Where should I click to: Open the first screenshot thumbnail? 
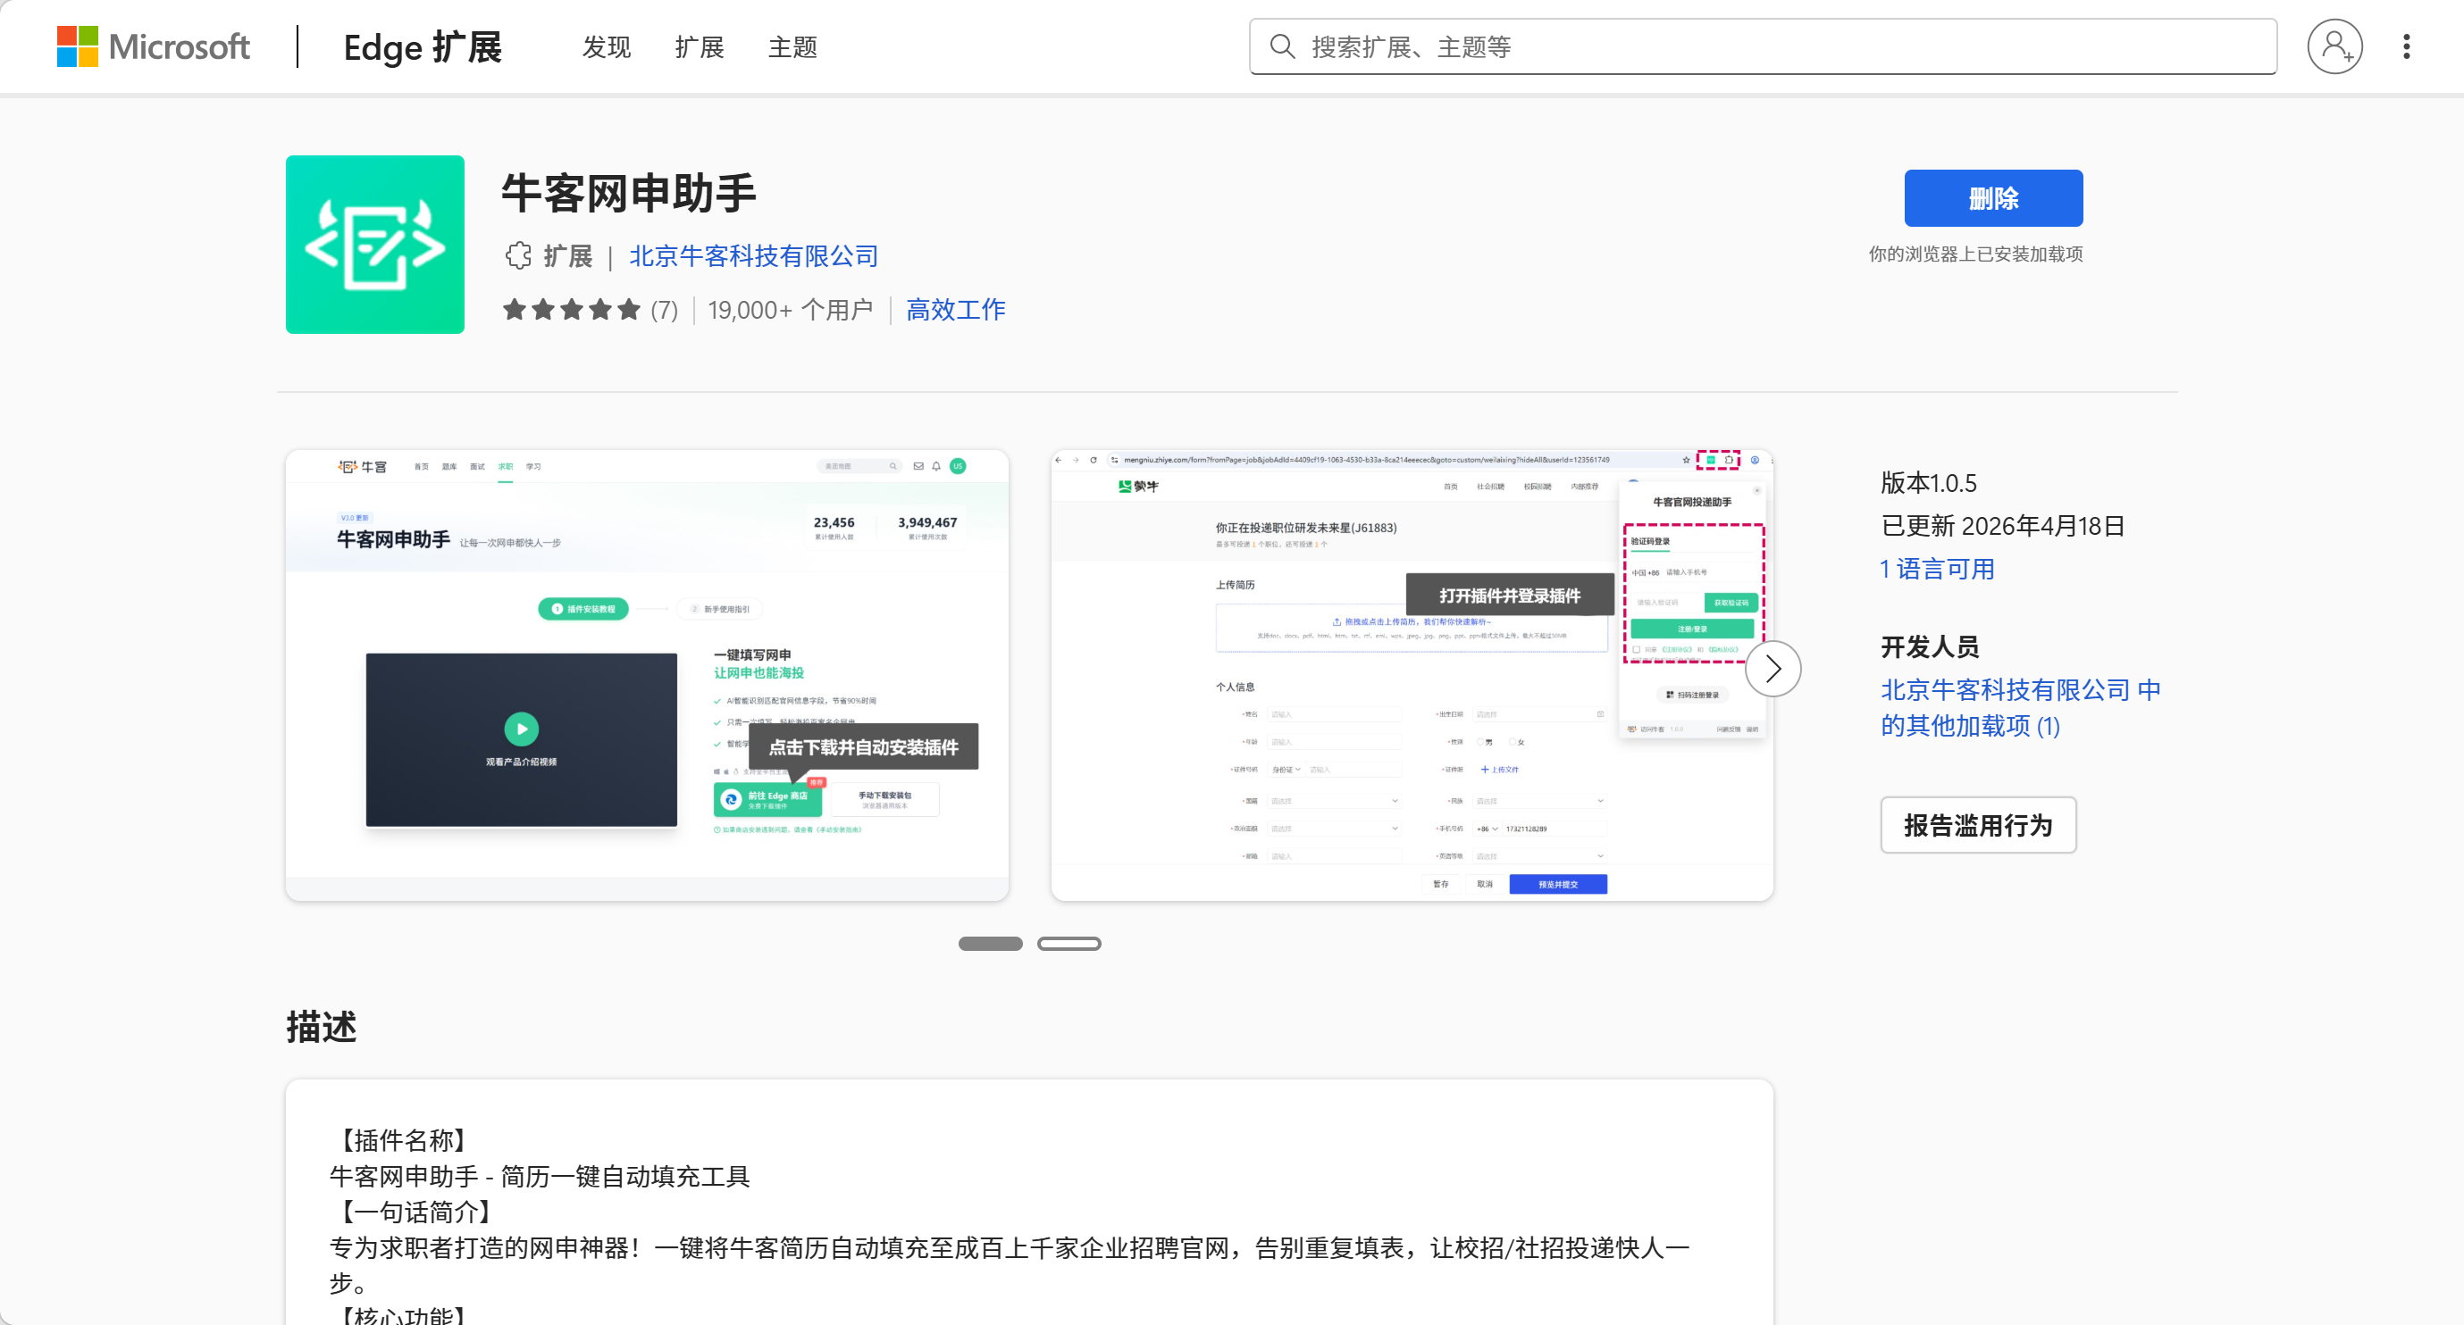click(647, 675)
